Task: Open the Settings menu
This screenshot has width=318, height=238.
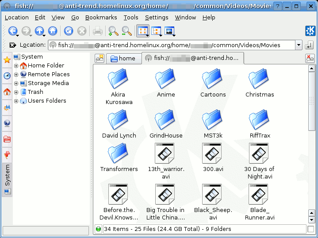Action: (157, 18)
